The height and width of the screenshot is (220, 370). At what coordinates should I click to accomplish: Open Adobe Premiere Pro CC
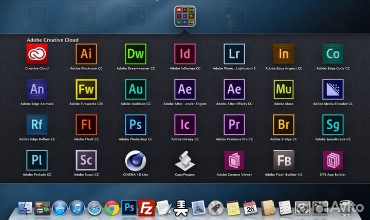234,125
